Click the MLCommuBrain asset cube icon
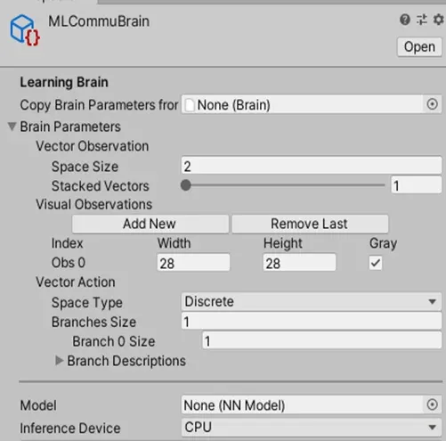Screen dimensions: 446x441 point(25,30)
